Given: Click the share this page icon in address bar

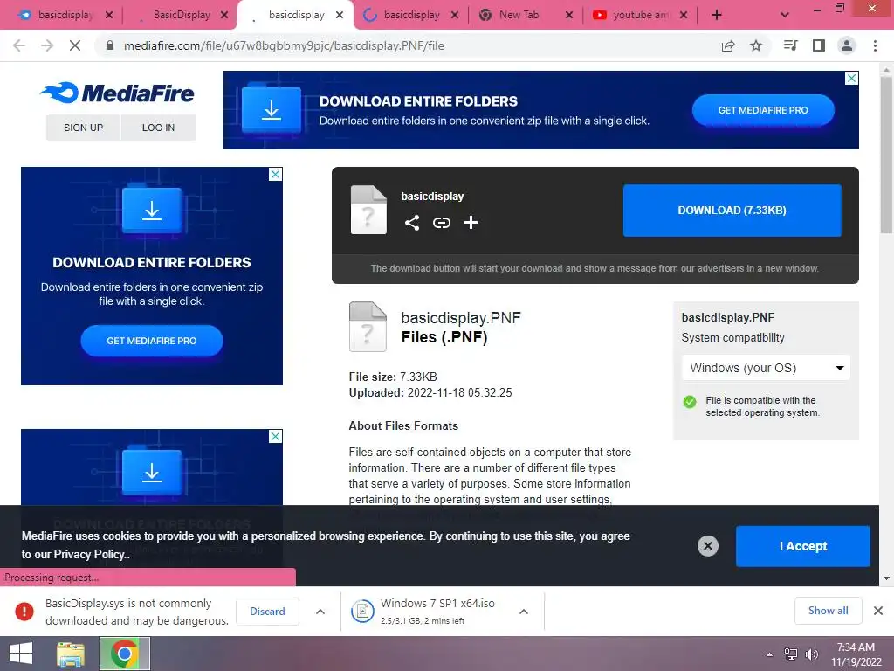Looking at the screenshot, I should tap(728, 45).
